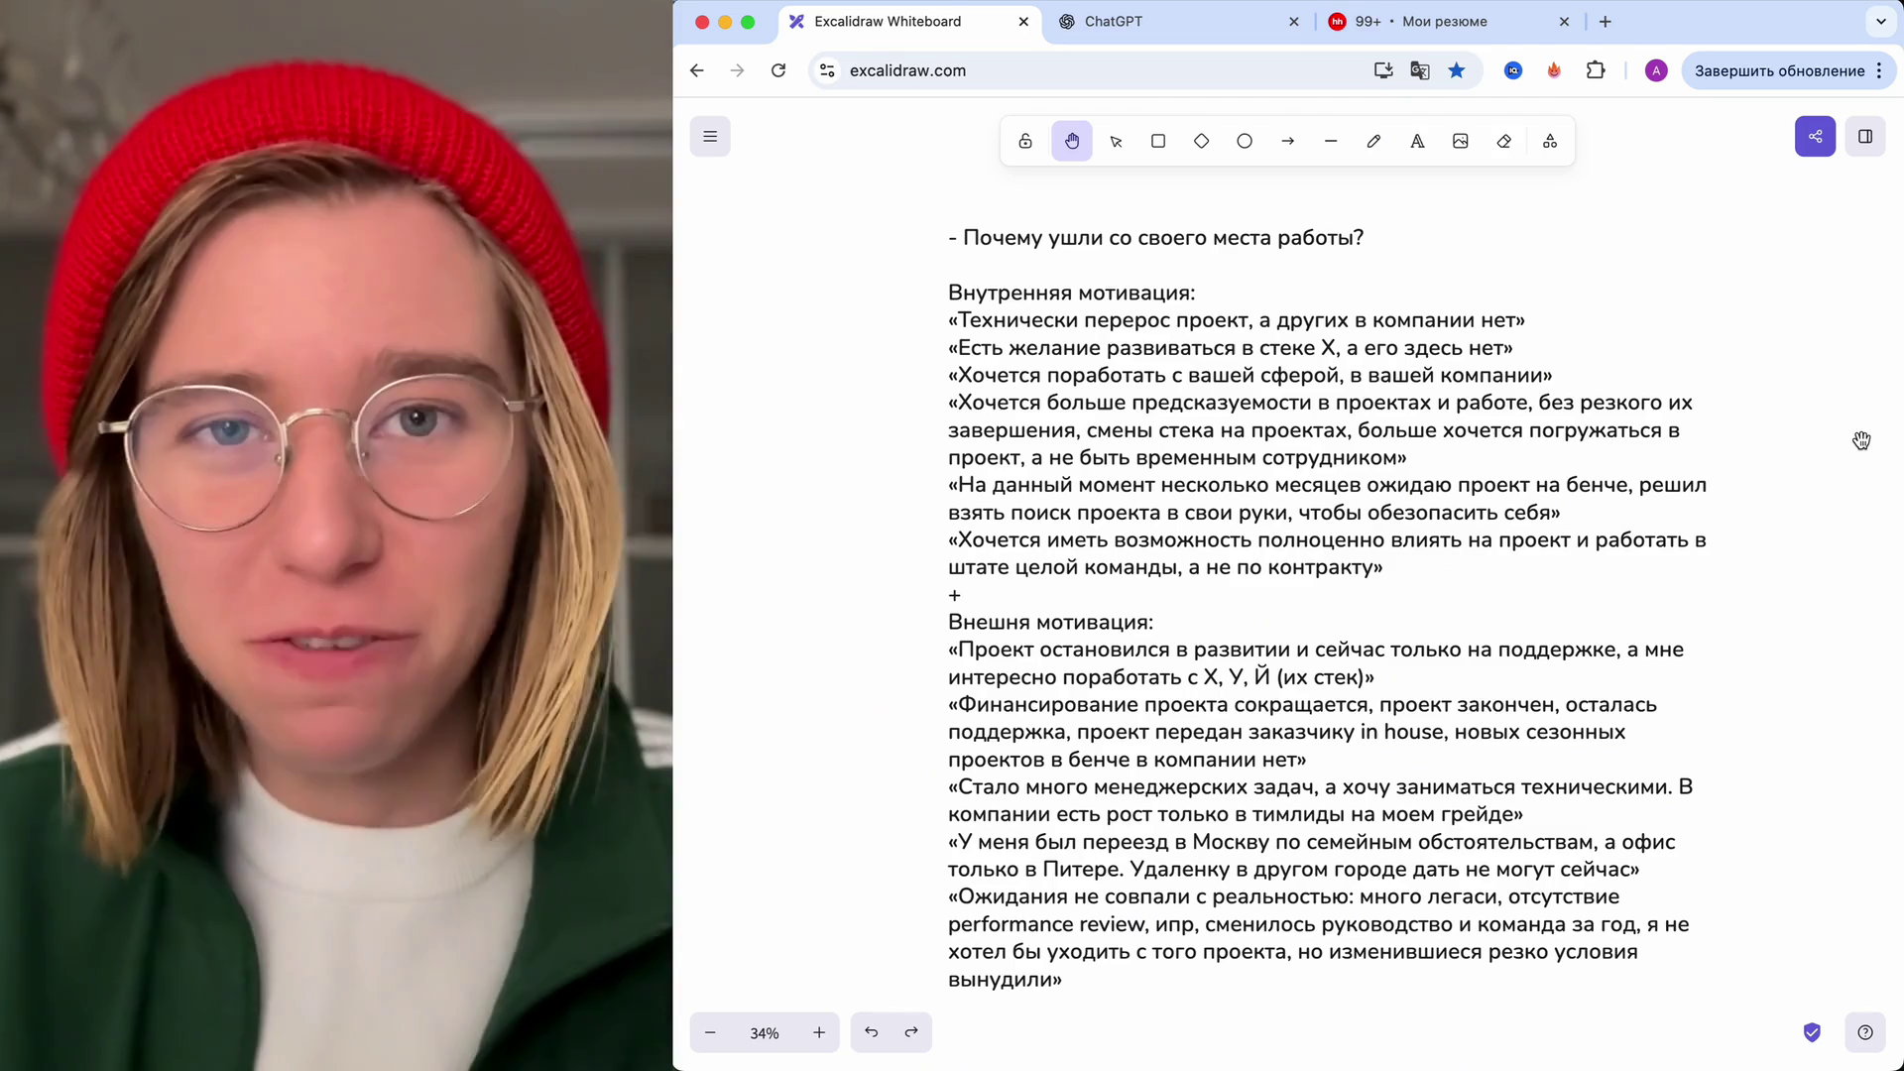This screenshot has width=1904, height=1071.
Task: Toggle the bookmark star for excalidraw.com
Action: click(x=1456, y=70)
